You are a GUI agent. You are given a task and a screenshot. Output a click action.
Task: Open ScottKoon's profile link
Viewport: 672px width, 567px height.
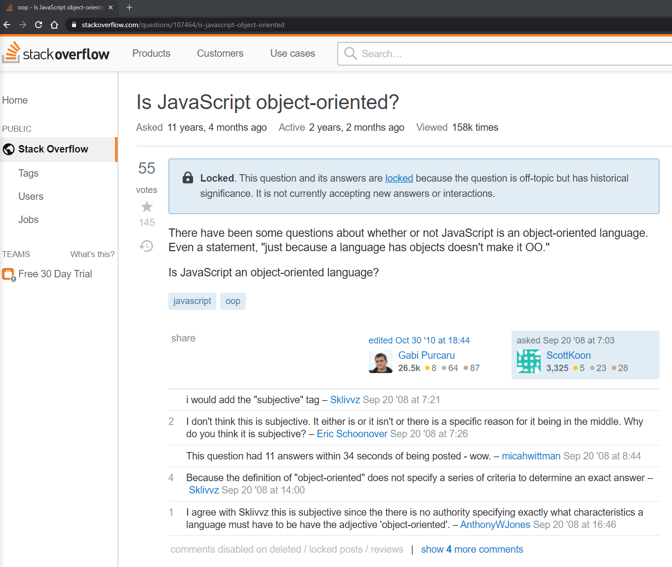(568, 355)
